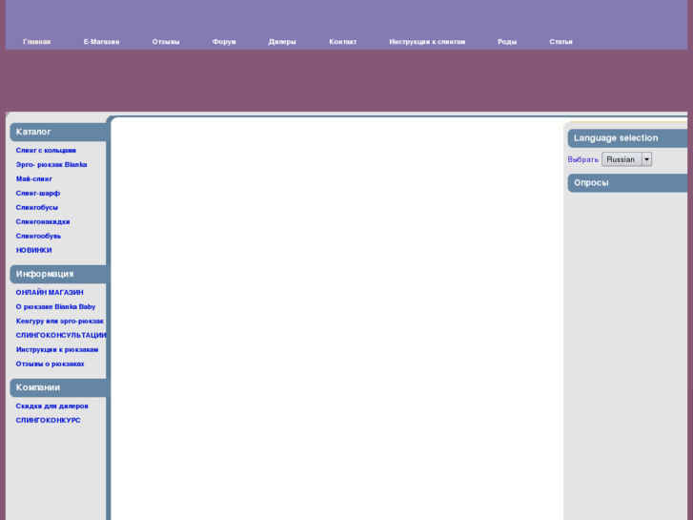The image size is (693, 520).
Task: Open ОНЛАЙН МАГАЗИН information link
Action: (50, 293)
